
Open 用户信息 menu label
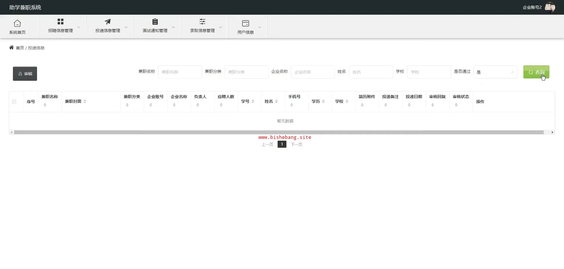246,32
